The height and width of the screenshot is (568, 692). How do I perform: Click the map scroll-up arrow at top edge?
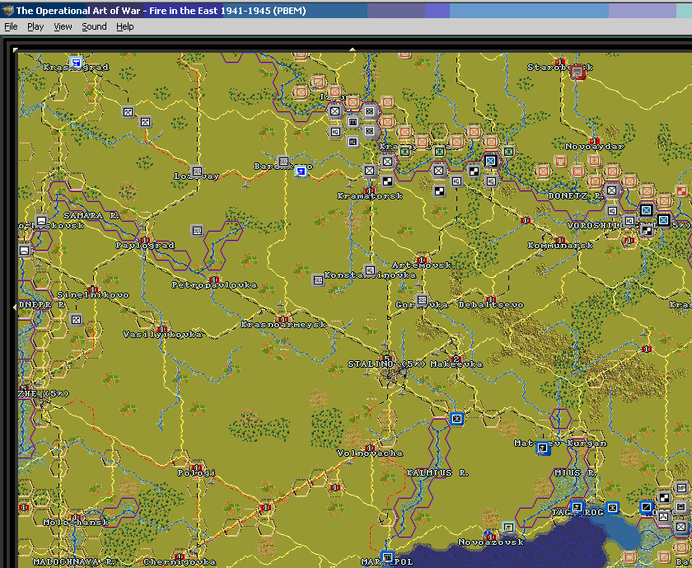pyautogui.click(x=353, y=49)
